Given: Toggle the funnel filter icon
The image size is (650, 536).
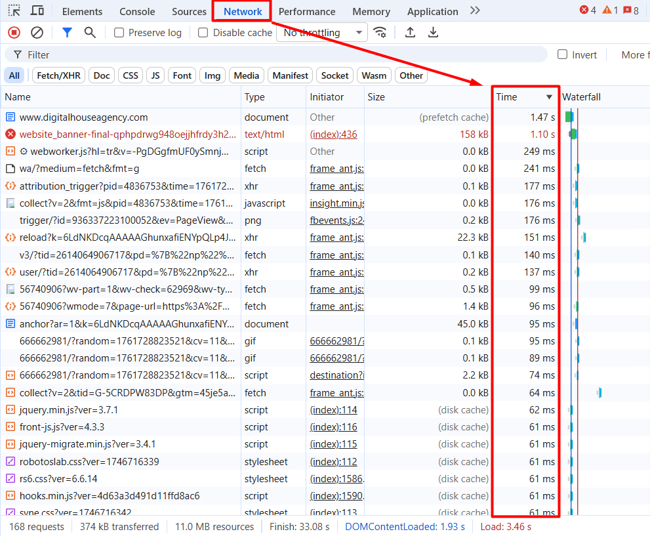Looking at the screenshot, I should click(67, 32).
